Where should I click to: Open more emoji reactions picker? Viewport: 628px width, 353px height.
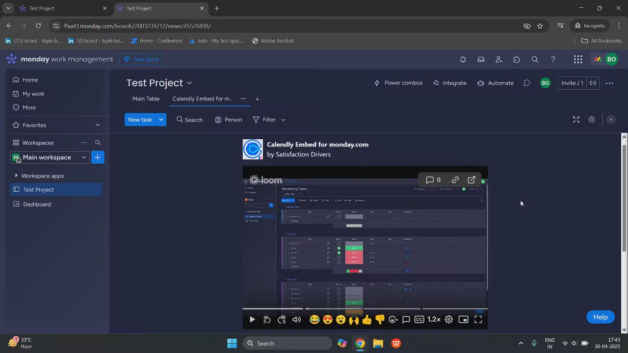tap(393, 320)
